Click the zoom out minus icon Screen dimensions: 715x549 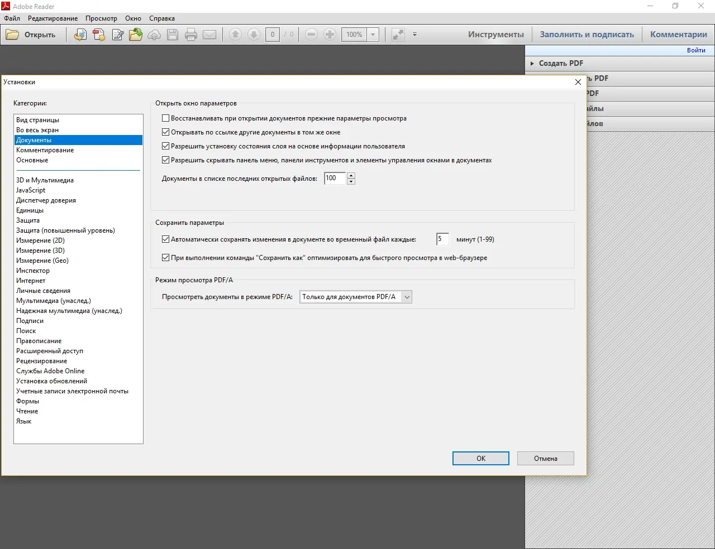pyautogui.click(x=312, y=35)
